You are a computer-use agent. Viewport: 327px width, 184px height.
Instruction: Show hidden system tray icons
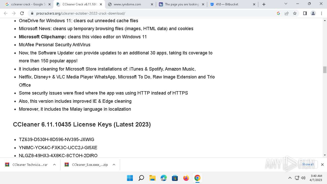(290, 178)
